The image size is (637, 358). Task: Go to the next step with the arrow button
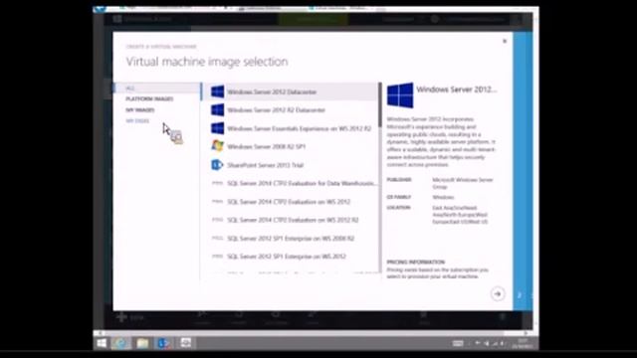click(x=498, y=294)
